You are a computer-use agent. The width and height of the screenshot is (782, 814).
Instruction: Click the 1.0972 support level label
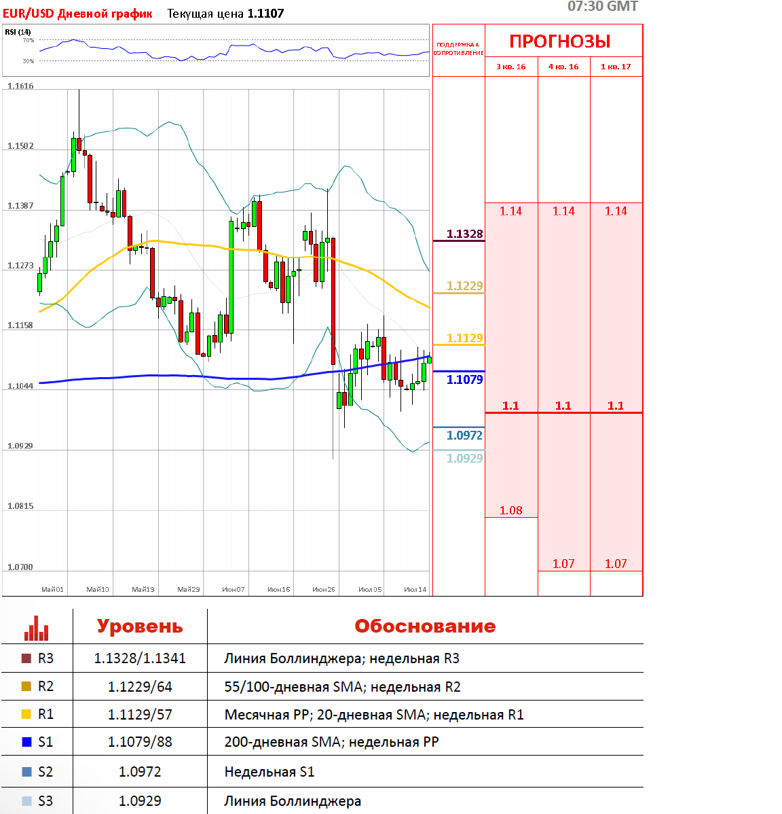coord(464,435)
